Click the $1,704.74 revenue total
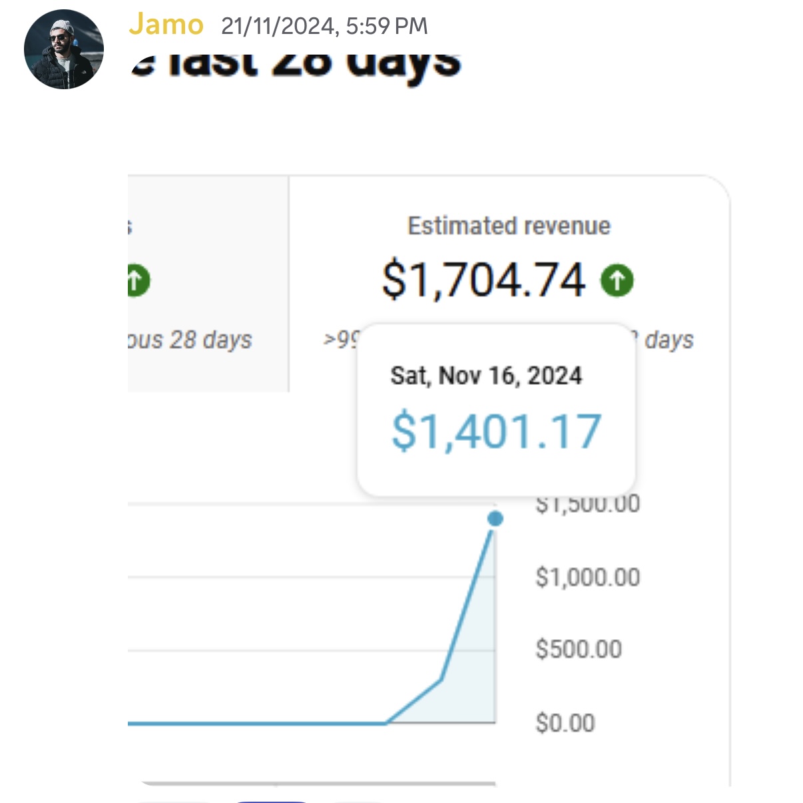Screen dimensions: 803x803 tap(484, 280)
